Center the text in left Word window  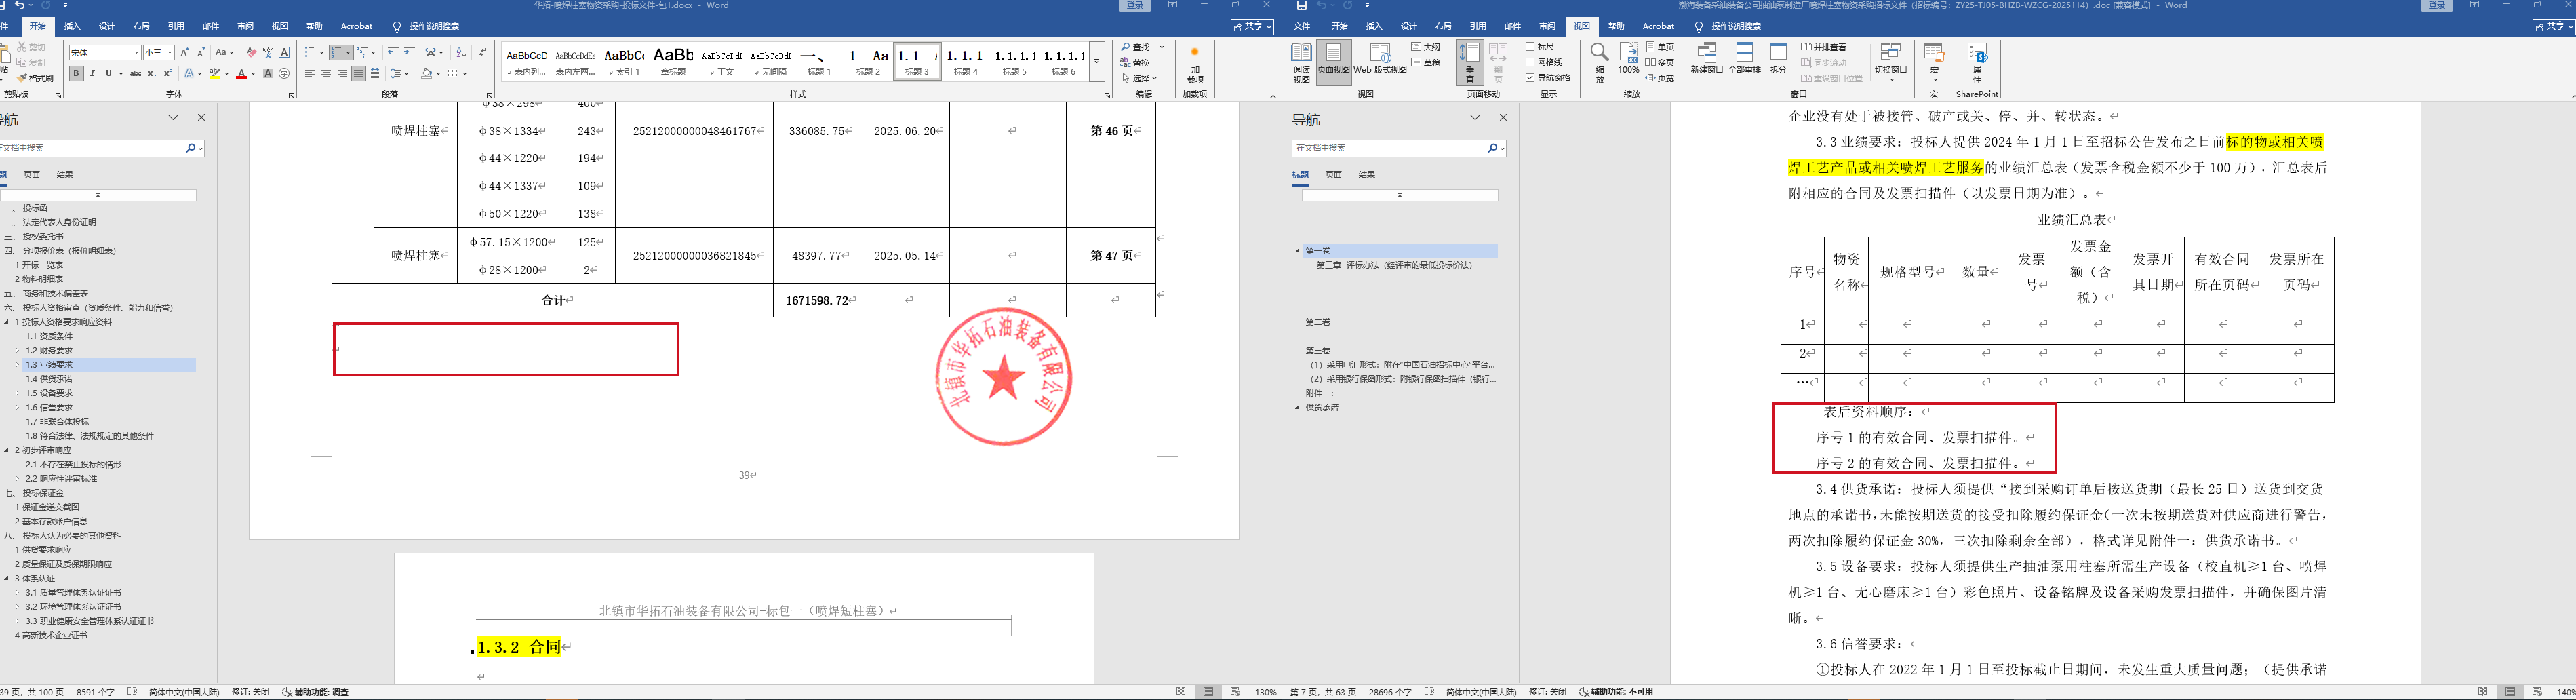click(326, 73)
